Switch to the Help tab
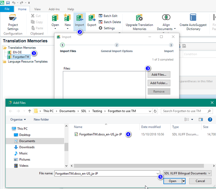The height and width of the screenshot is (189, 216). 71,9
